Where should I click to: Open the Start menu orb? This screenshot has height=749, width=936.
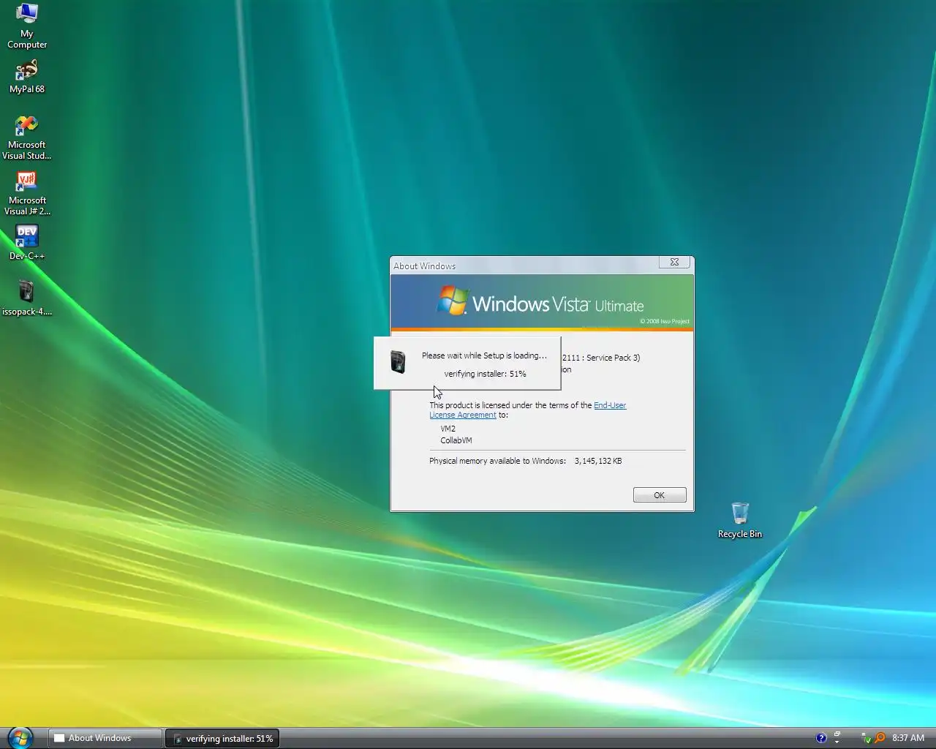pyautogui.click(x=20, y=738)
